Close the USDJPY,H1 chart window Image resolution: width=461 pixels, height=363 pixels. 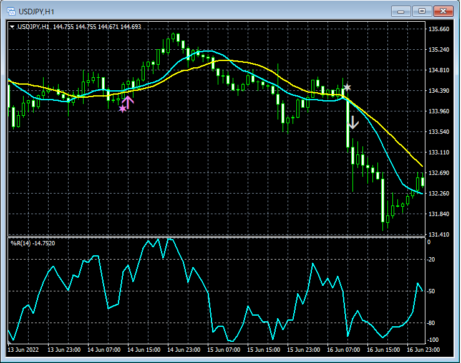pos(444,11)
